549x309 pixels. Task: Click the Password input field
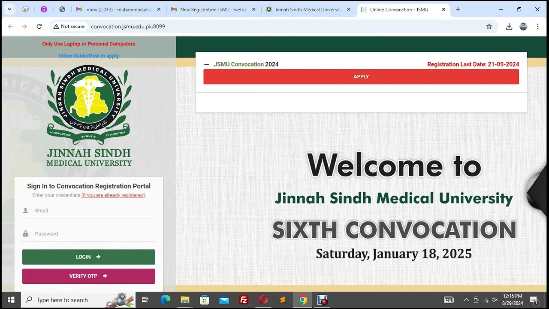click(88, 234)
